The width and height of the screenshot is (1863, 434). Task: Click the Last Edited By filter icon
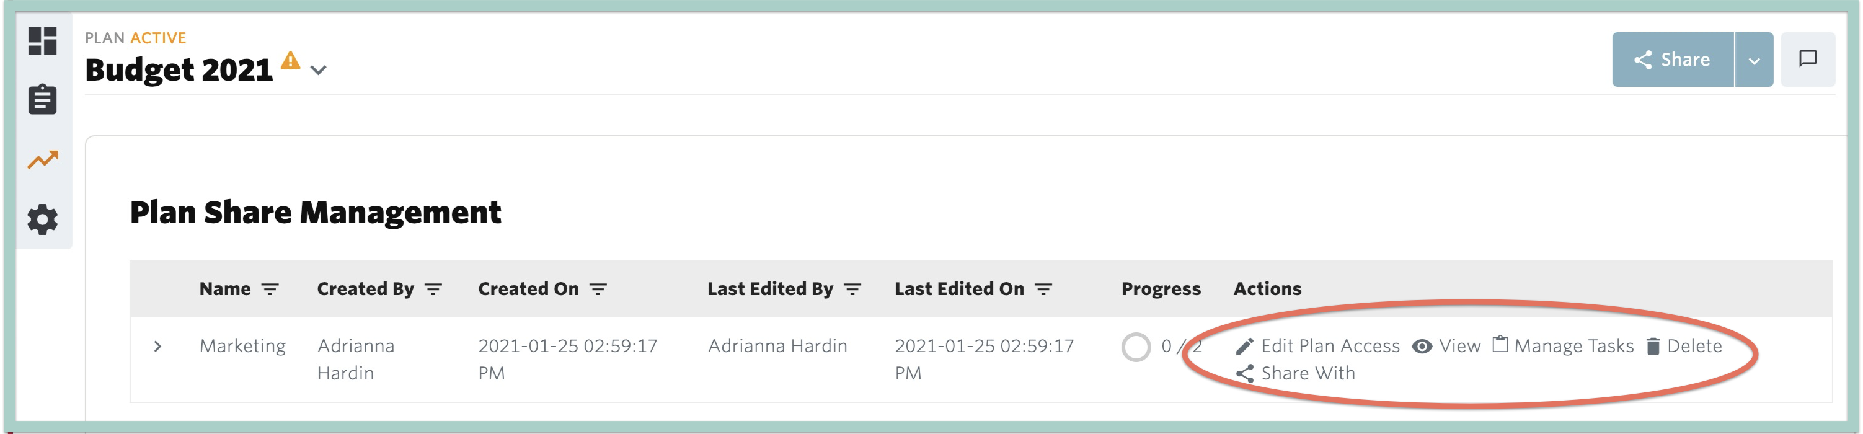point(852,290)
